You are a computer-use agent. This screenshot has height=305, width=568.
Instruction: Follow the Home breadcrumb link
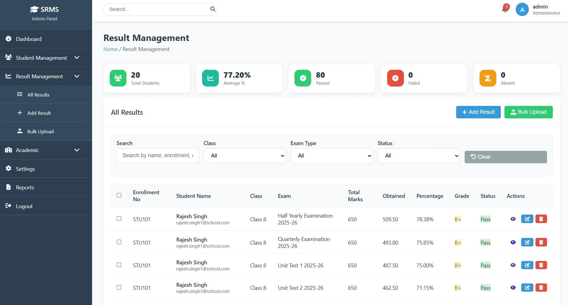click(x=110, y=49)
